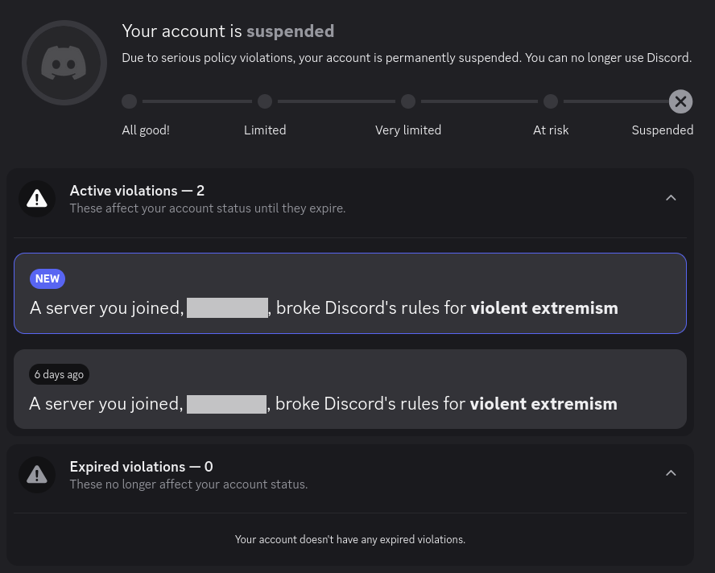The image size is (715, 573).
Task: Click the Discord logo avatar
Action: [x=64, y=63]
